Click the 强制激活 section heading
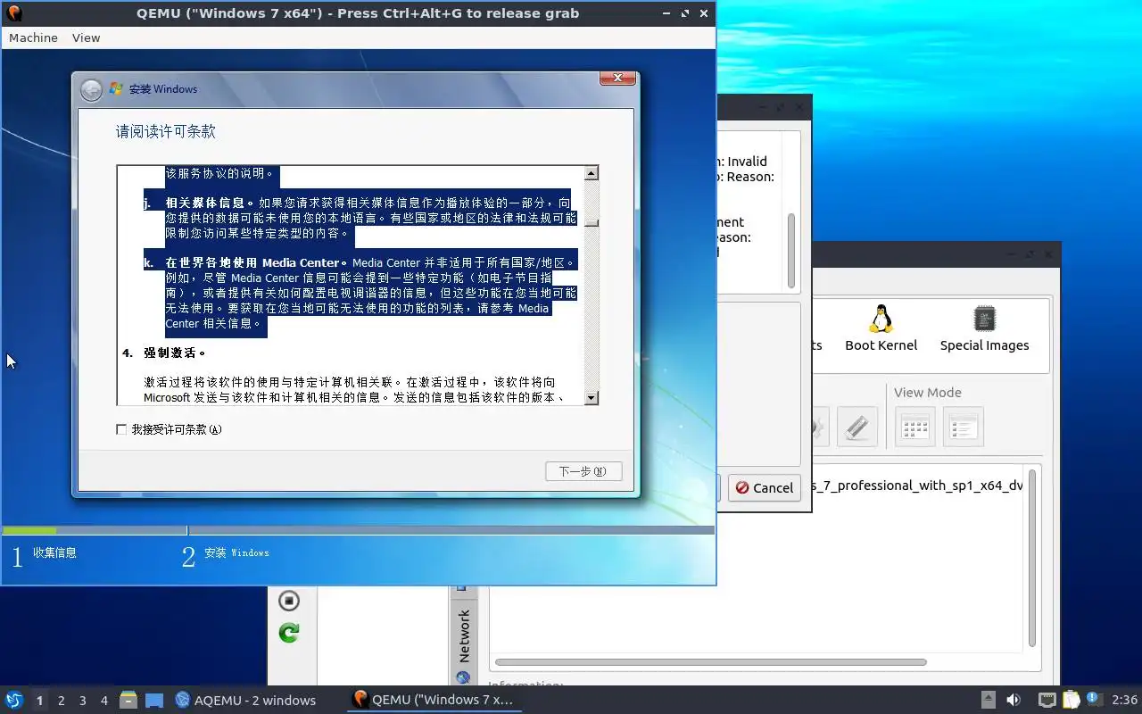The width and height of the screenshot is (1142, 714). click(175, 353)
